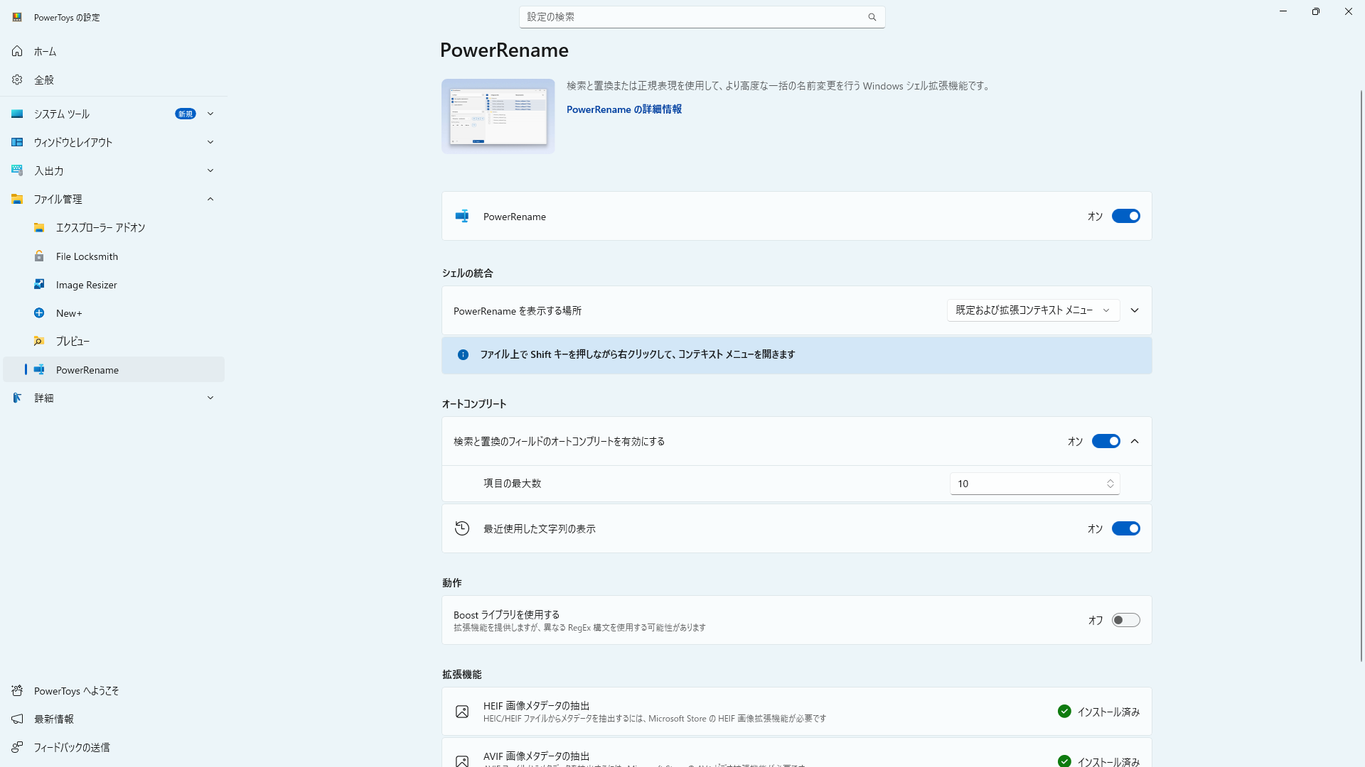Click the File Locksmith padlock icon

point(39,256)
